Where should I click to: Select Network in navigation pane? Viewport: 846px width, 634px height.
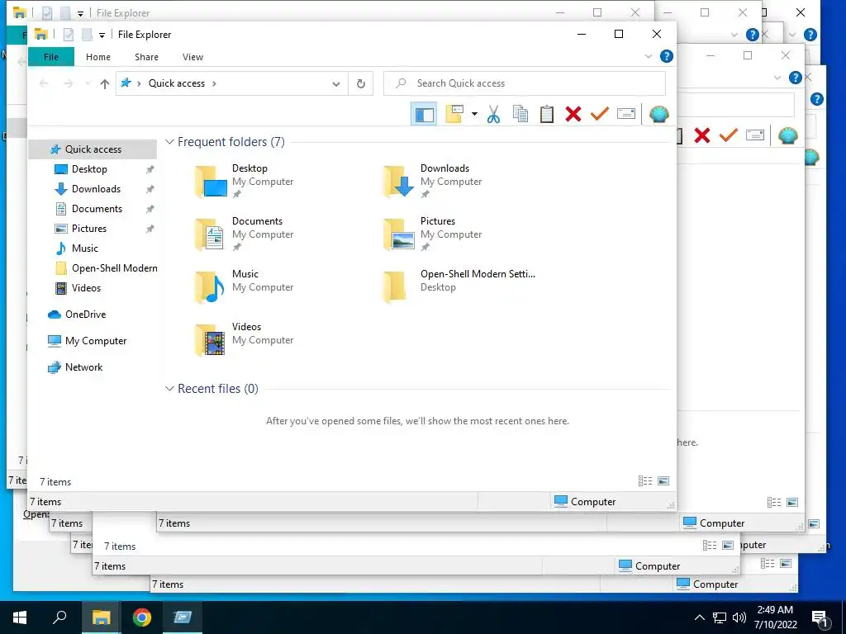point(83,367)
